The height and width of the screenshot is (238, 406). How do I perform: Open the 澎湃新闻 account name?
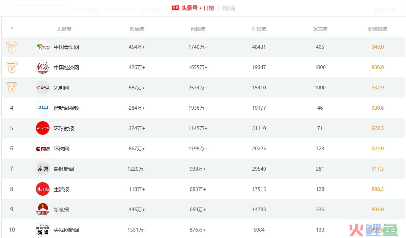[x=64, y=169]
